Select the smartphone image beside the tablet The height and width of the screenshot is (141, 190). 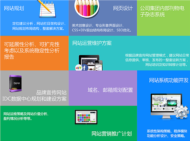point(99,65)
